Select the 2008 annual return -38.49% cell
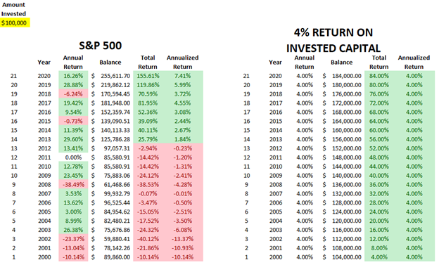Screen dimensions: 439x265 coord(73,185)
